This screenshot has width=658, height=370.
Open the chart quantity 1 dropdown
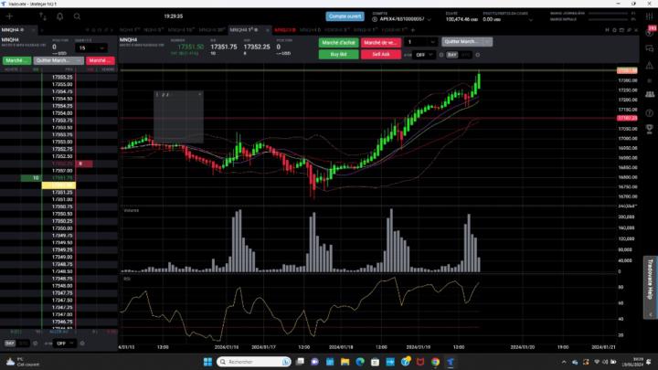click(x=421, y=42)
